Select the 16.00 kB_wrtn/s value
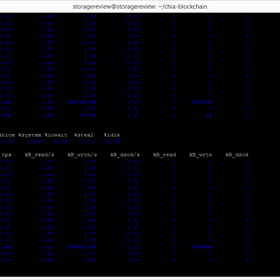Viewport: 280px width, 280px height. (89, 115)
